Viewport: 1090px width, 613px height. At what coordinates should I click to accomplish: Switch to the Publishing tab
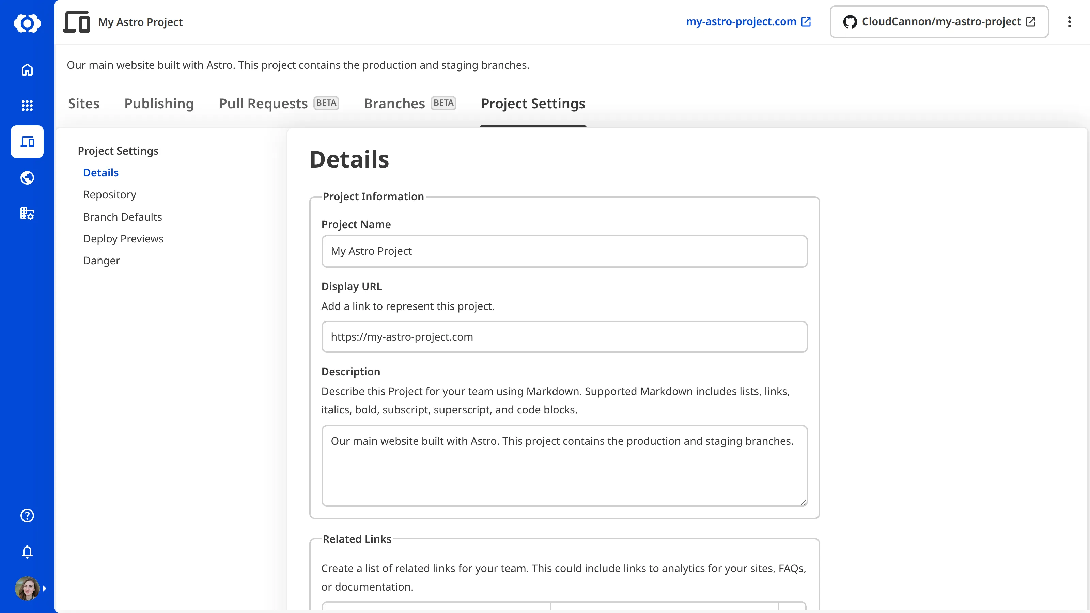pos(159,104)
